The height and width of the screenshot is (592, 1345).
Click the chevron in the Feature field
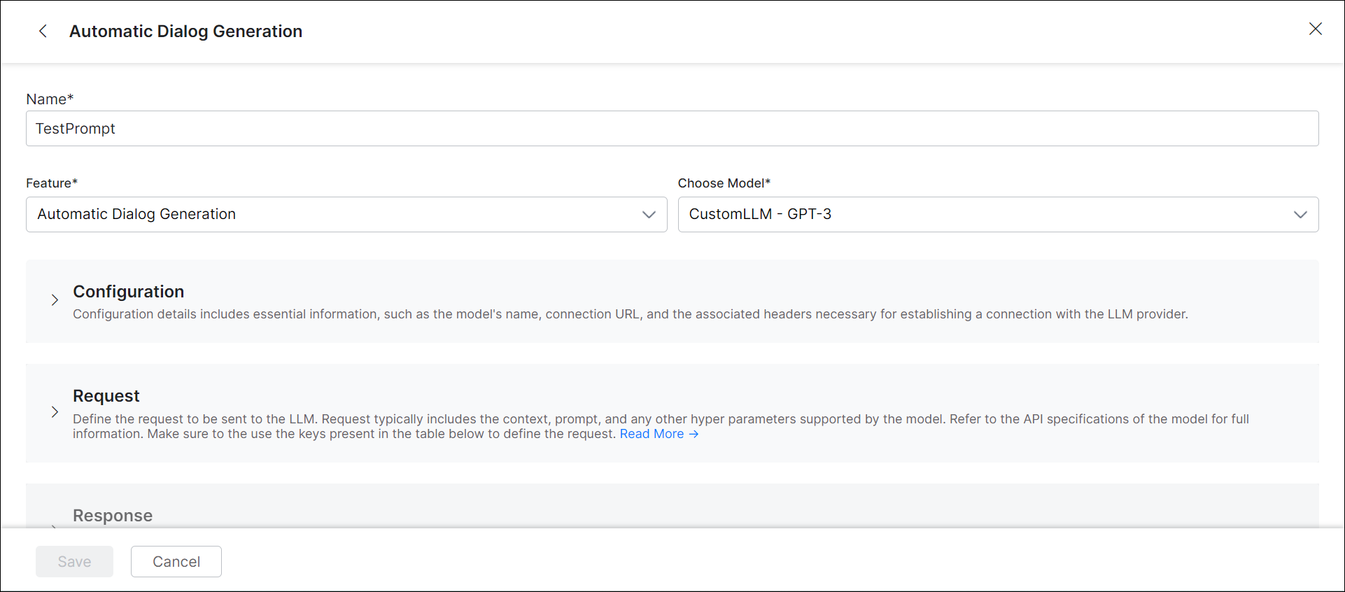pos(649,214)
